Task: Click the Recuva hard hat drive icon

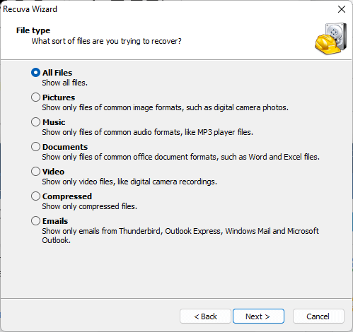Action: [x=331, y=39]
